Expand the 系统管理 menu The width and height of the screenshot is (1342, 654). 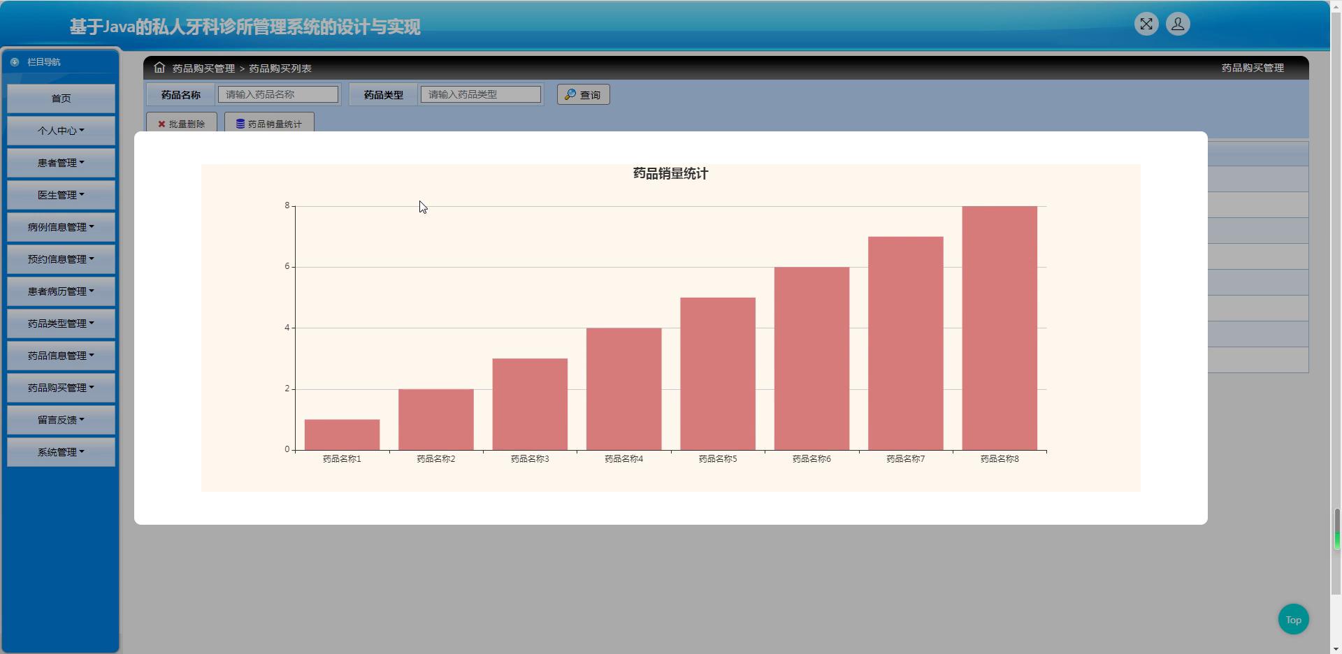(x=62, y=452)
